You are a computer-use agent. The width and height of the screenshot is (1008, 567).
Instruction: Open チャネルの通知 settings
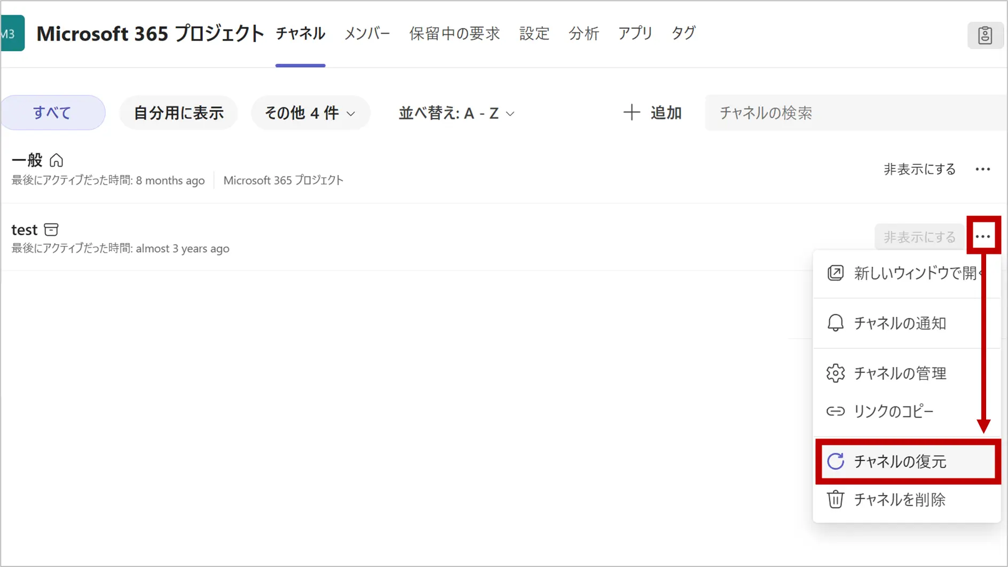tap(900, 323)
